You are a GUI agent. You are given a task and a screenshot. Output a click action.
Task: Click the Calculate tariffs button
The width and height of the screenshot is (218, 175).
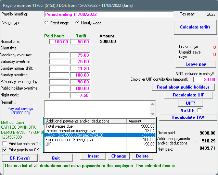[x=195, y=27]
